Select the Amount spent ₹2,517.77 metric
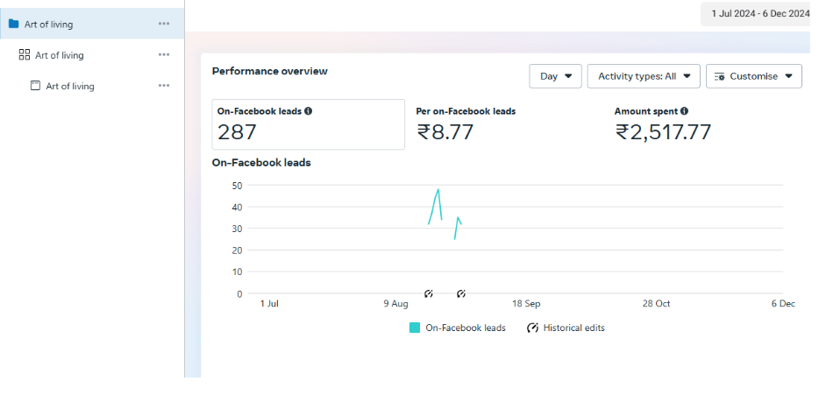The image size is (826, 416). [x=663, y=124]
